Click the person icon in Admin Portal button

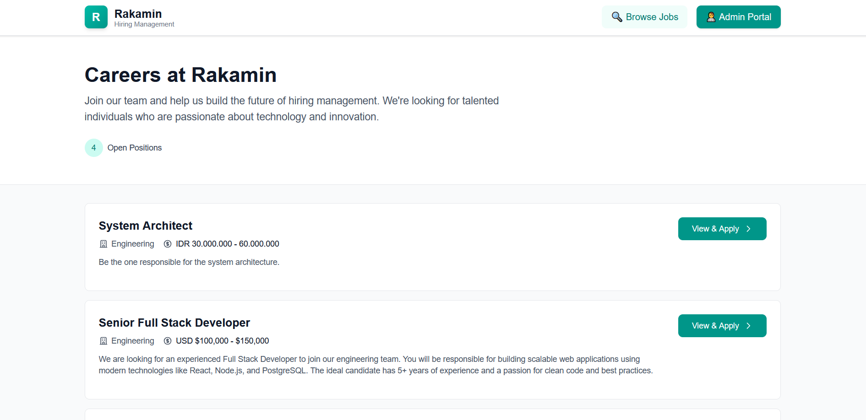point(711,17)
